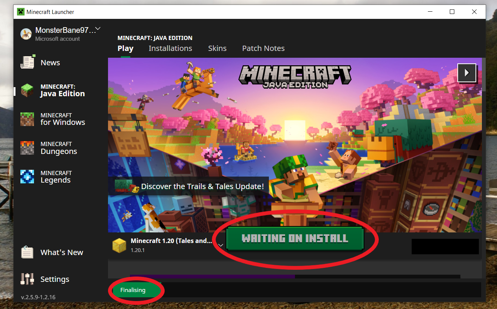Click the scrollbar beside the banner

[x=484, y=75]
